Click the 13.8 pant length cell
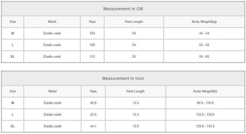 coord(136,126)
